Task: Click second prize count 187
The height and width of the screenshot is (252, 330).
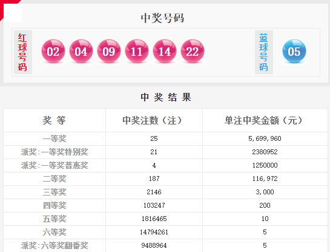Action: [x=154, y=179]
